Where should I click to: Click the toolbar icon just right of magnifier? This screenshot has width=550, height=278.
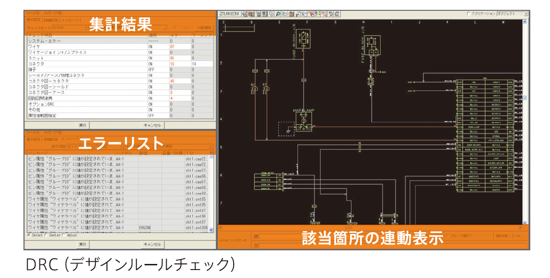pyautogui.click(x=284, y=14)
